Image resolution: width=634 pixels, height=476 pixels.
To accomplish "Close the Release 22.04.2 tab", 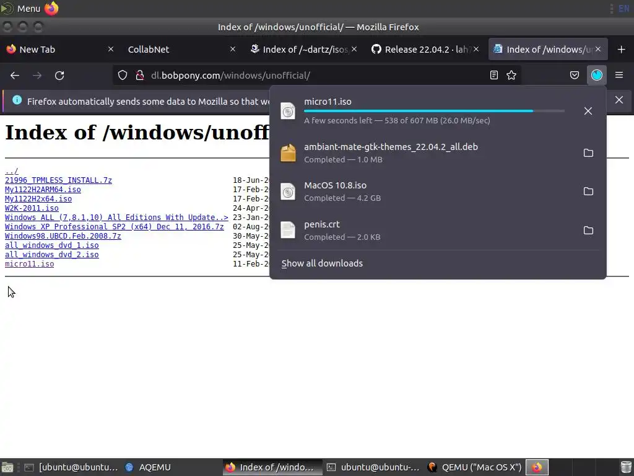I will coord(476,49).
